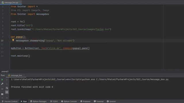Open the Python Console tool window

click(x=69, y=101)
